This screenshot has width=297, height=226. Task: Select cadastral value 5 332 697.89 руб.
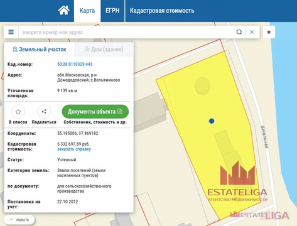[x=73, y=144]
